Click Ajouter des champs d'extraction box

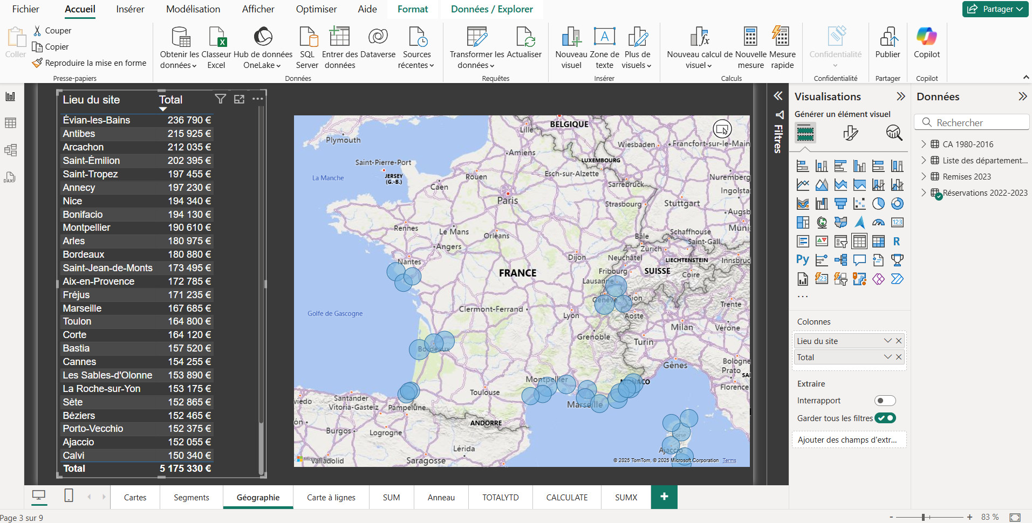point(849,439)
